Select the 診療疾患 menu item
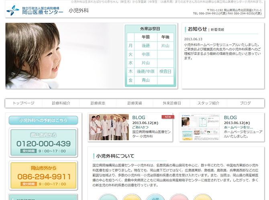 [98, 103]
